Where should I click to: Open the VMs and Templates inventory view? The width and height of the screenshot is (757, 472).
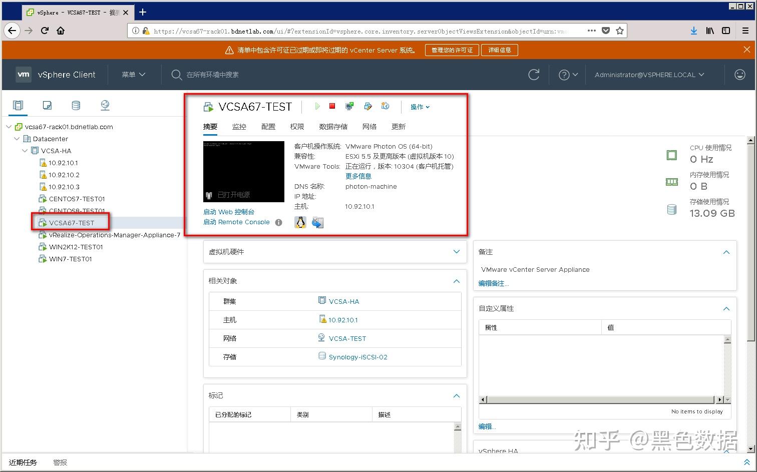coord(47,105)
